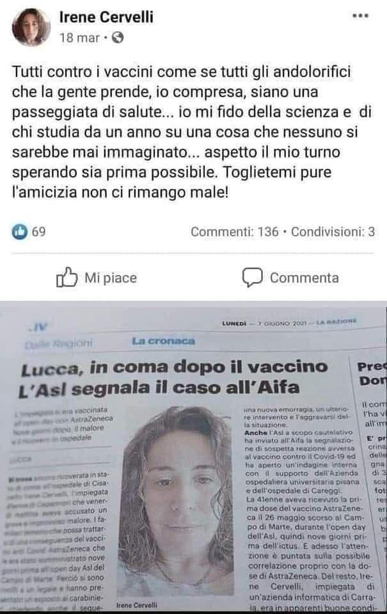Open the Commenti: 136 list
The height and width of the screenshot is (614, 387).
pos(235,232)
